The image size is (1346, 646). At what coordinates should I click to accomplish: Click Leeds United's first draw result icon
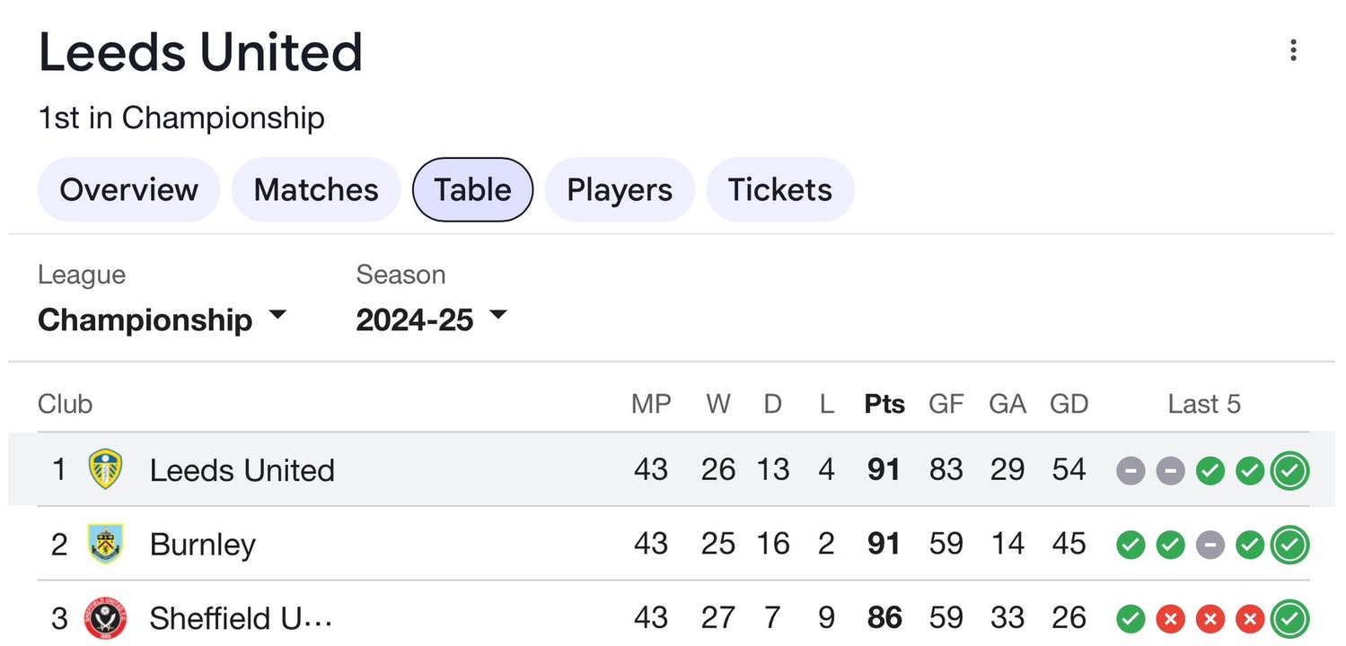coord(1130,470)
